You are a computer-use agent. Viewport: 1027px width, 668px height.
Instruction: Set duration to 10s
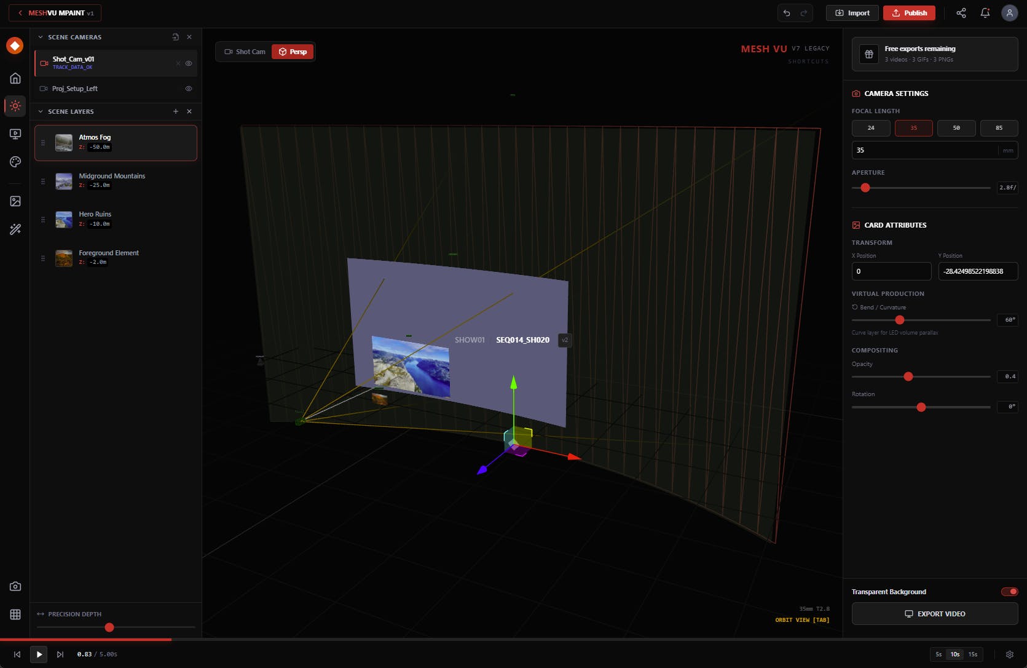tap(955, 654)
